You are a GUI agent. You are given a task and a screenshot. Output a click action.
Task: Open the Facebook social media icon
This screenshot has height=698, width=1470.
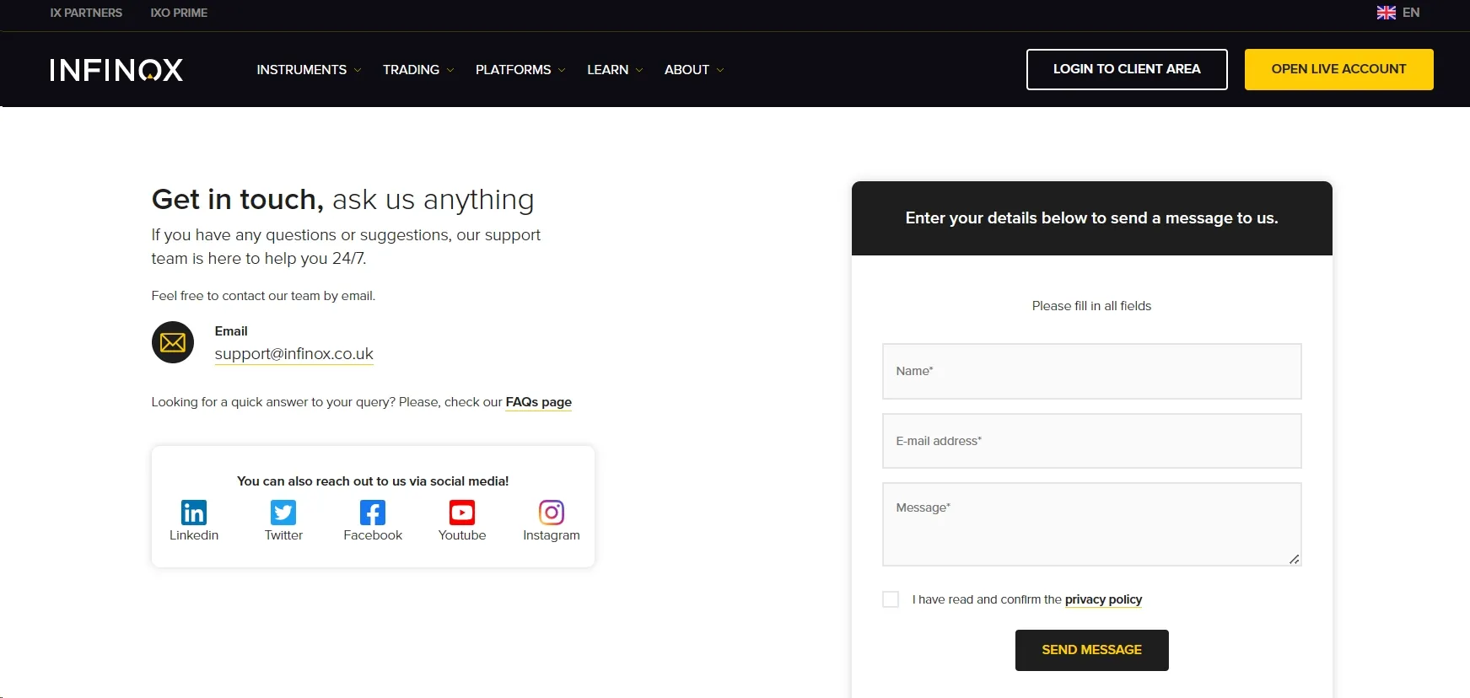click(373, 513)
